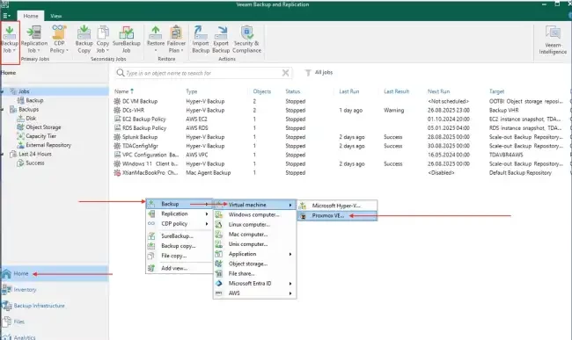This screenshot has width=572, height=340.
Task: Choose File copy... in the context menu
Action: (x=179, y=256)
